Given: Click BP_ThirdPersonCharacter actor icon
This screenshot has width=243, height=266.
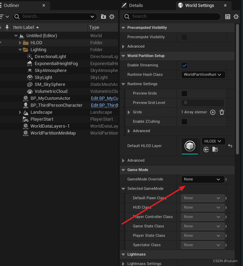Looking at the screenshot, I should [26, 105].
